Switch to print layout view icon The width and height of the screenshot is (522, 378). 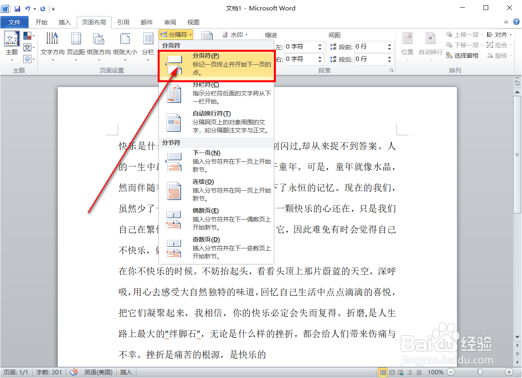[383, 372]
